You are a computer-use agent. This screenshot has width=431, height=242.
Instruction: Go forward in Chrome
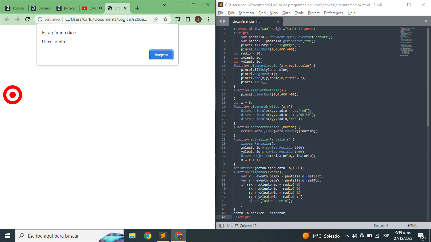click(x=17, y=19)
